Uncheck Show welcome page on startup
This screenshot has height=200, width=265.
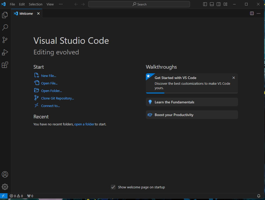click(x=113, y=187)
